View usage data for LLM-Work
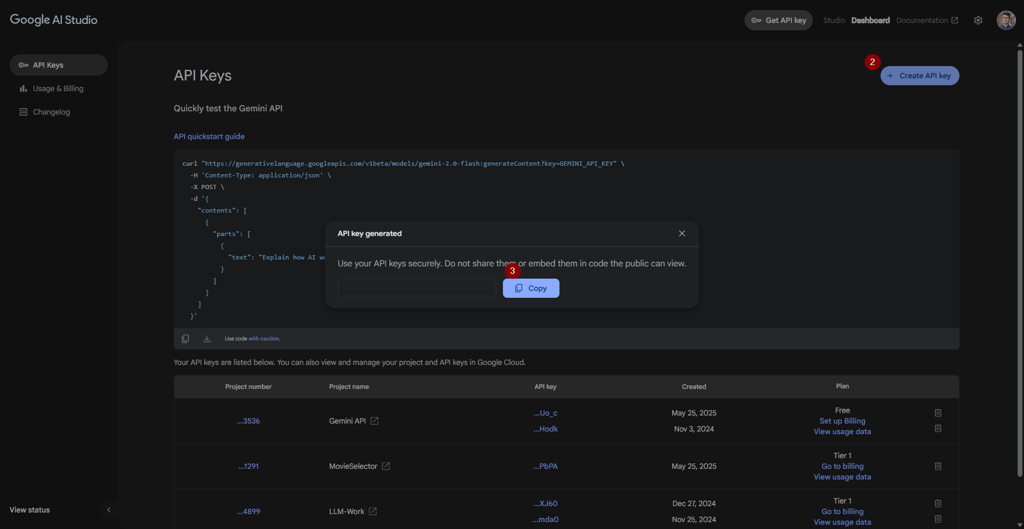 point(842,522)
